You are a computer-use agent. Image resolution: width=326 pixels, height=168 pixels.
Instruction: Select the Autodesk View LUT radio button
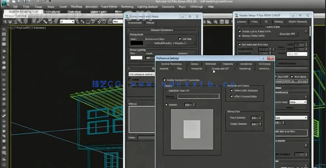(166, 91)
